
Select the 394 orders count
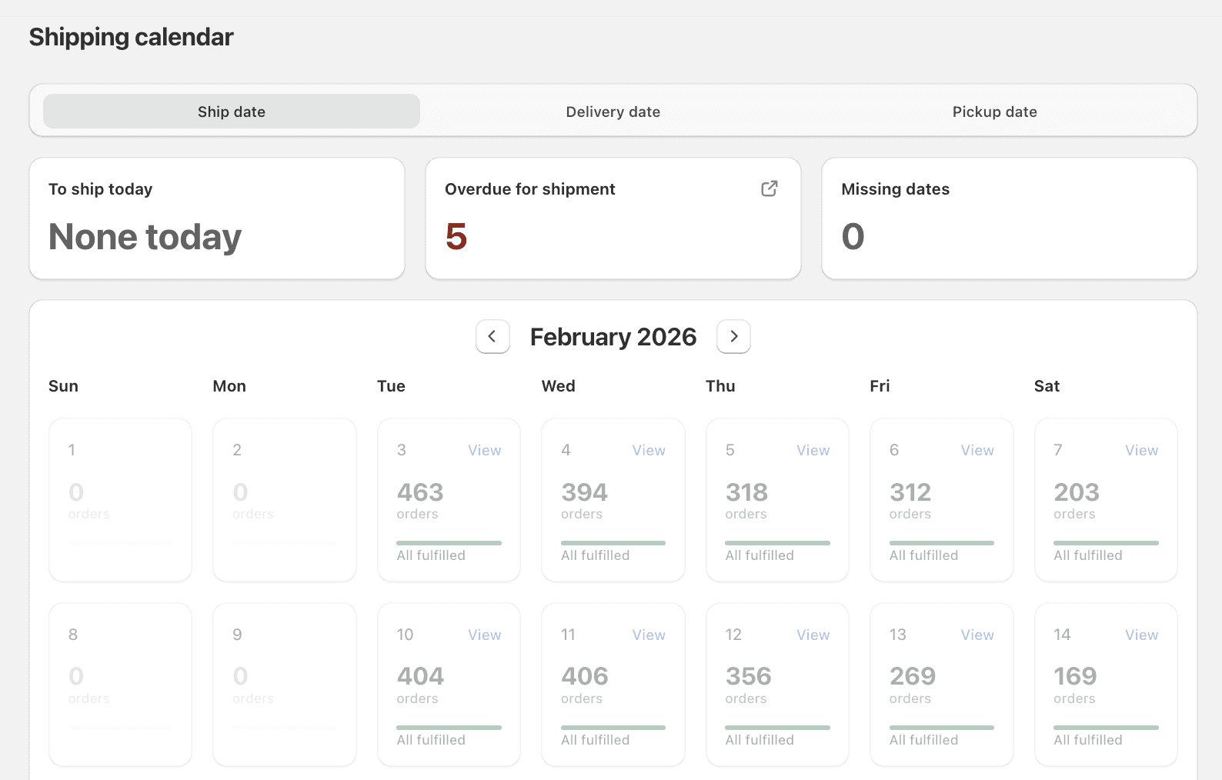[584, 492]
